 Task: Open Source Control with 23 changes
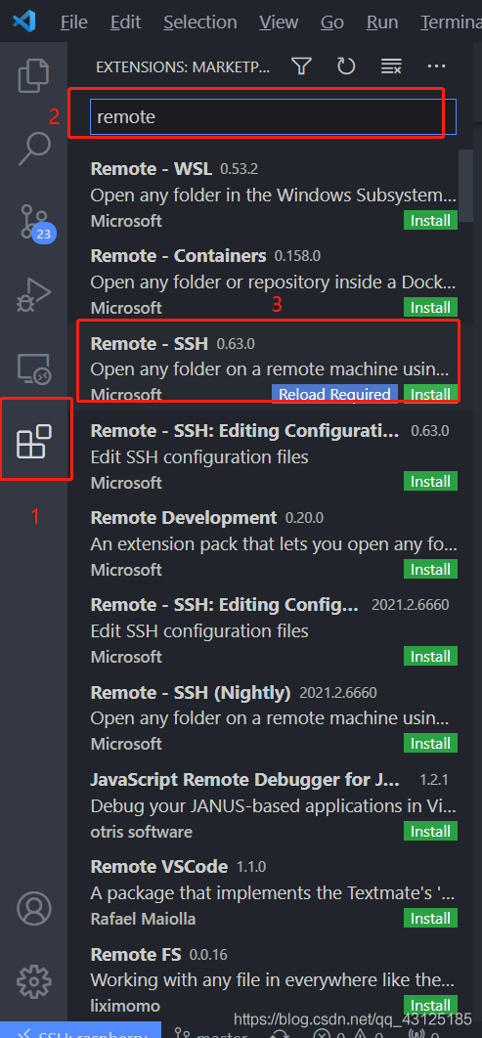point(33,223)
